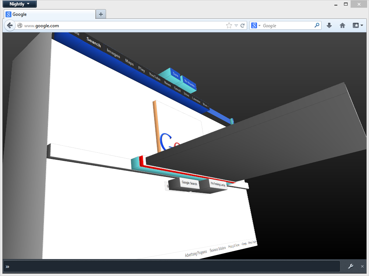Open developer toolbox wrench icon
This screenshot has height=276, width=369.
pos(351,266)
